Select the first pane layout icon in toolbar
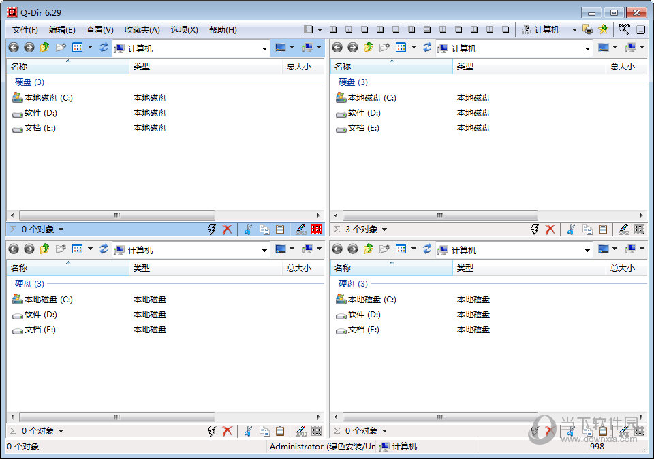The image size is (654, 459). [x=308, y=29]
